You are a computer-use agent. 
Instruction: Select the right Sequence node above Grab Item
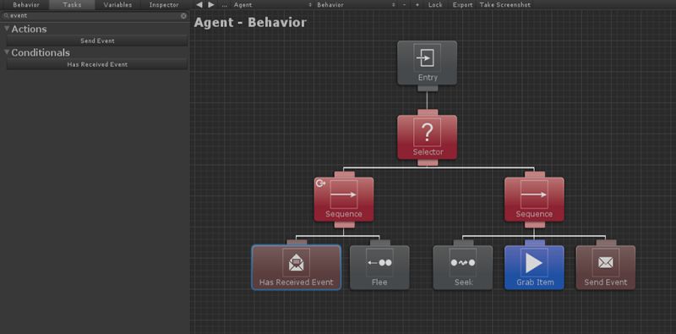coord(534,199)
